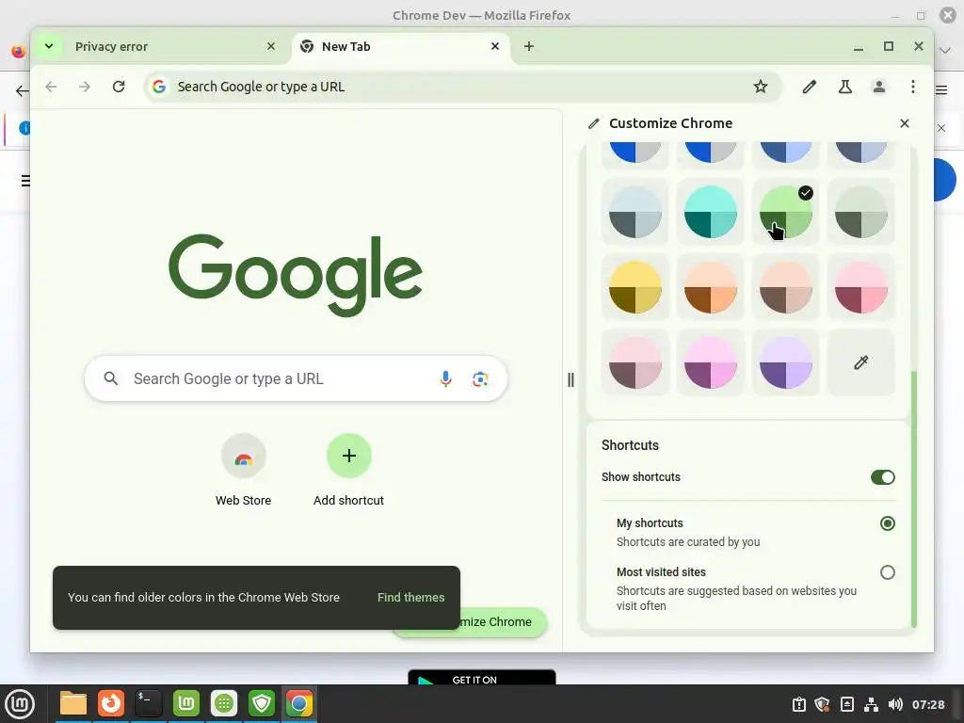Open the Linux Mint start menu
Screen dimensions: 964x723
pos(20,704)
